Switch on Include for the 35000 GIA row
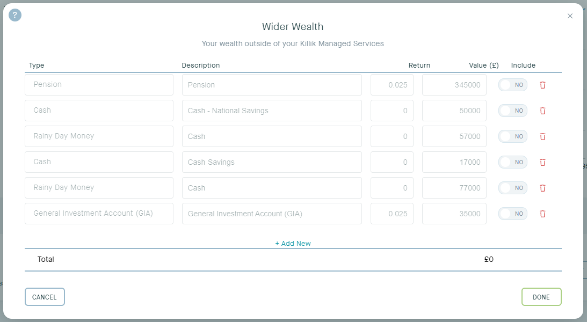Image resolution: width=587 pixels, height=322 pixels. [512, 214]
